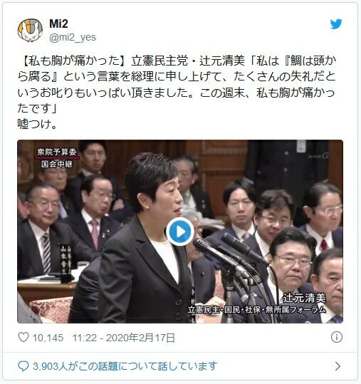This screenshot has height=384, width=361.
Task: Click the 立憲民主・国民・社保・無所属フォーラム caption
Action: pos(257,310)
